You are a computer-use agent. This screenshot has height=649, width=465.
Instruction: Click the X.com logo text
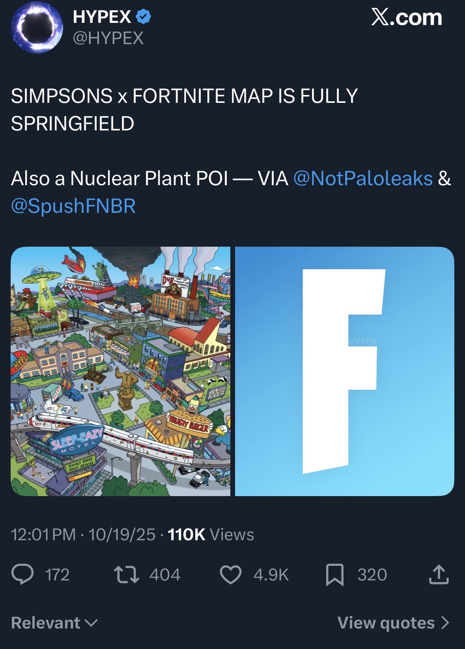pyautogui.click(x=407, y=17)
